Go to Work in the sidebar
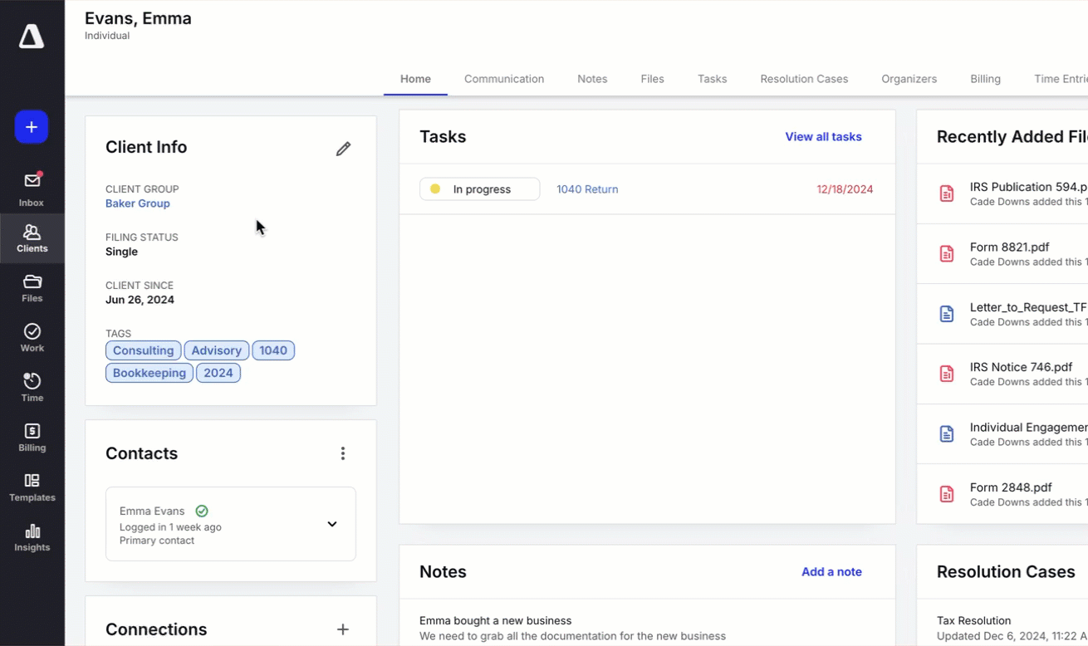Screen dimensions: 1088x646 tap(32, 338)
